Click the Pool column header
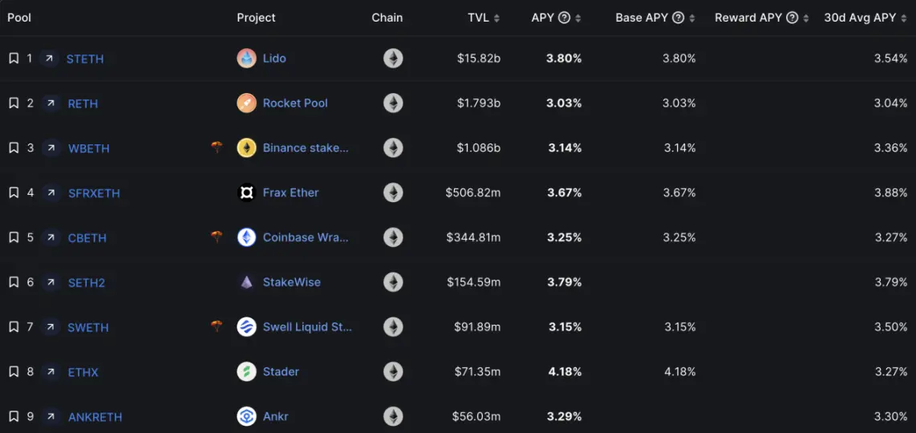 [x=19, y=18]
